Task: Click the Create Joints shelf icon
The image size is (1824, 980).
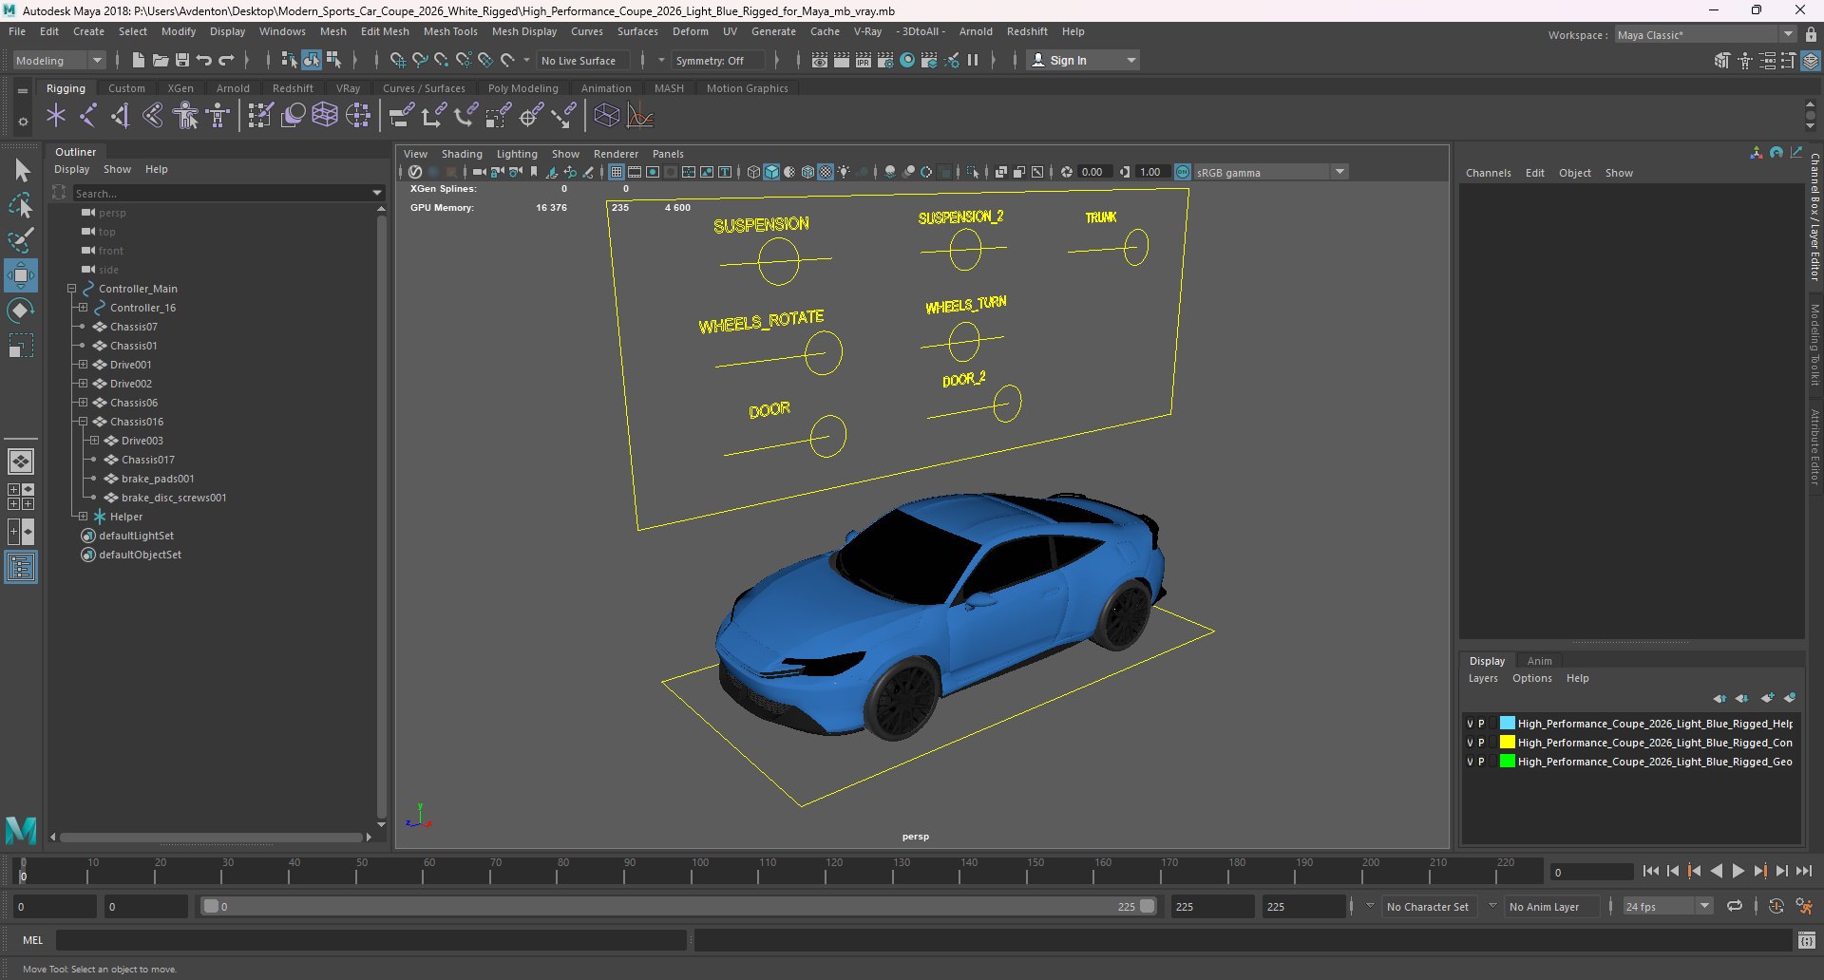Action: click(x=88, y=116)
